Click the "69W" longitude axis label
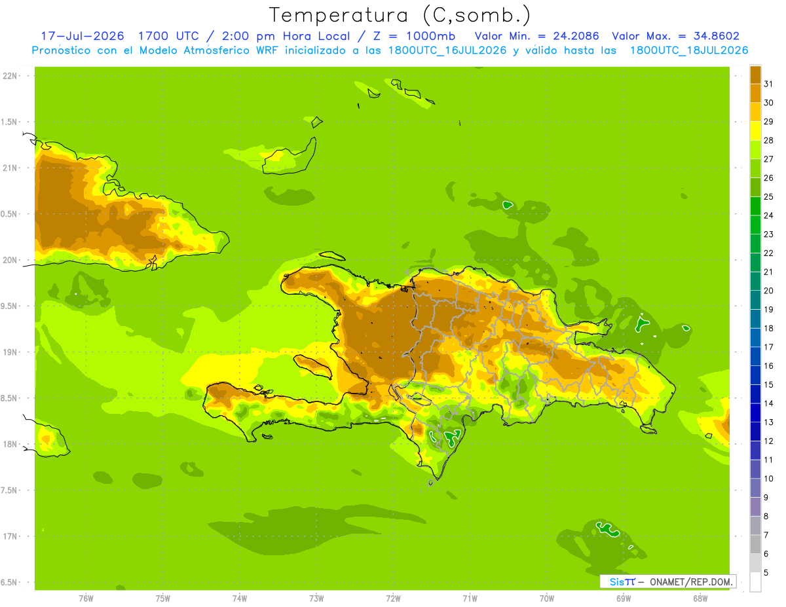The height and width of the screenshot is (607, 786). pyautogui.click(x=624, y=598)
